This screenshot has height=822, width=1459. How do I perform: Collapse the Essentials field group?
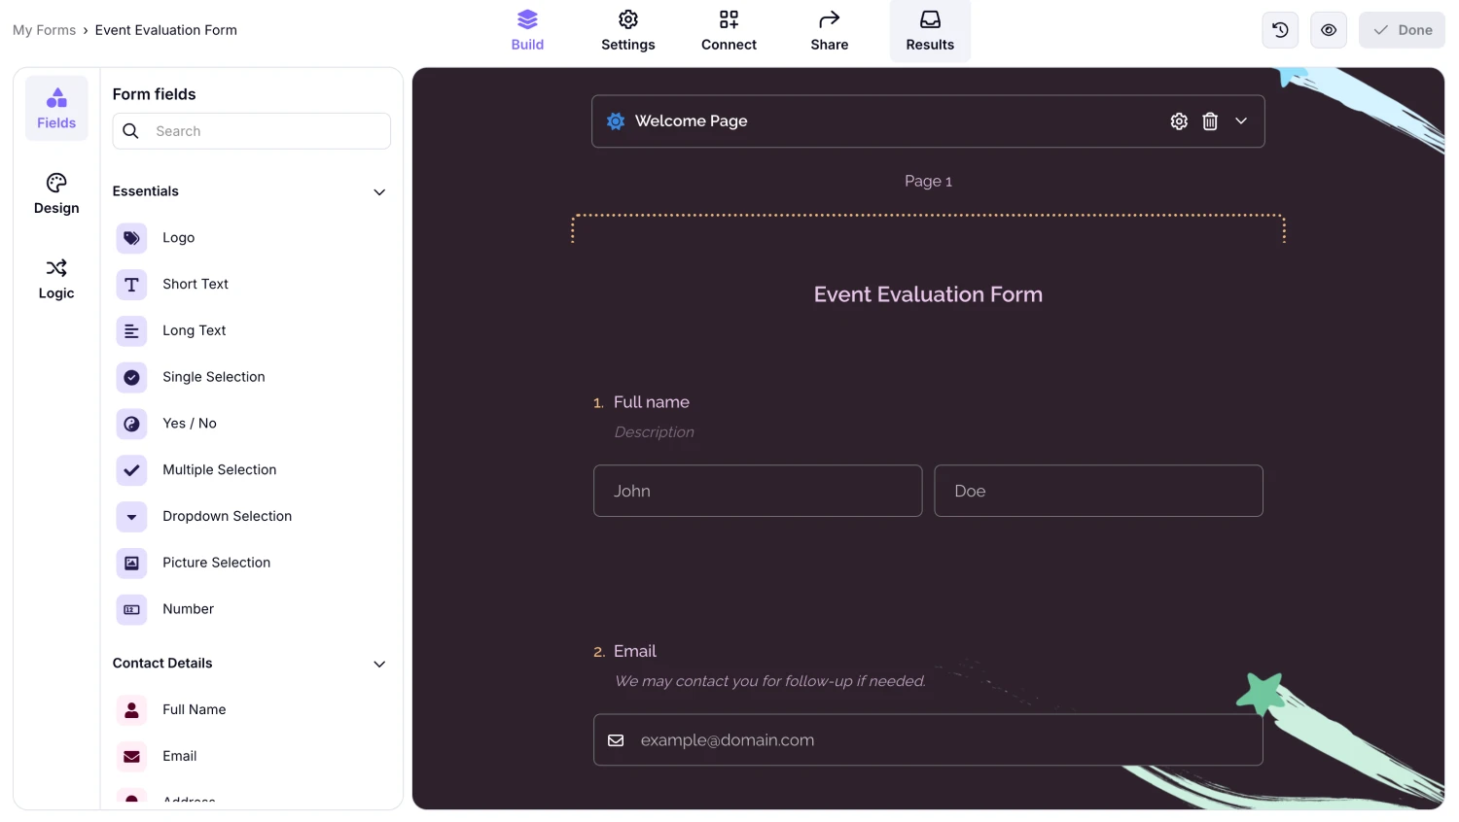click(x=378, y=191)
